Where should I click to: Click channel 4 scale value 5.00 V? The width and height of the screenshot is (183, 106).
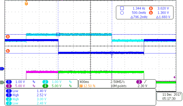pyautogui.click(x=57, y=86)
